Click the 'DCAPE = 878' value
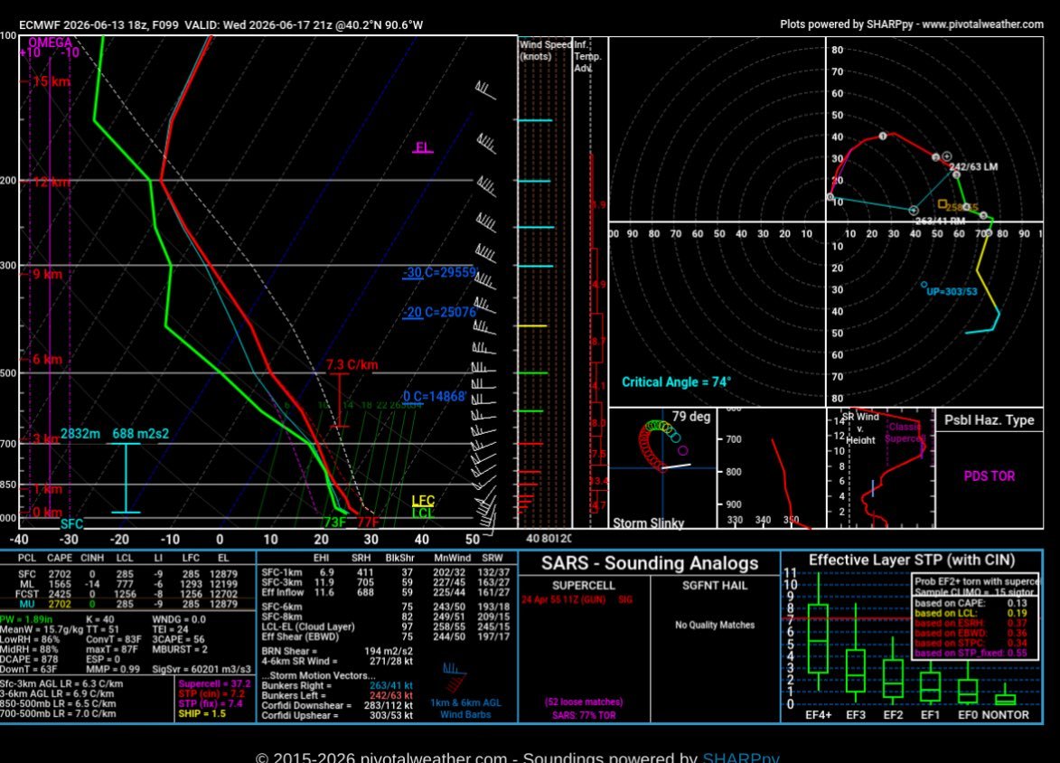This screenshot has height=763, width=1060. [29, 660]
